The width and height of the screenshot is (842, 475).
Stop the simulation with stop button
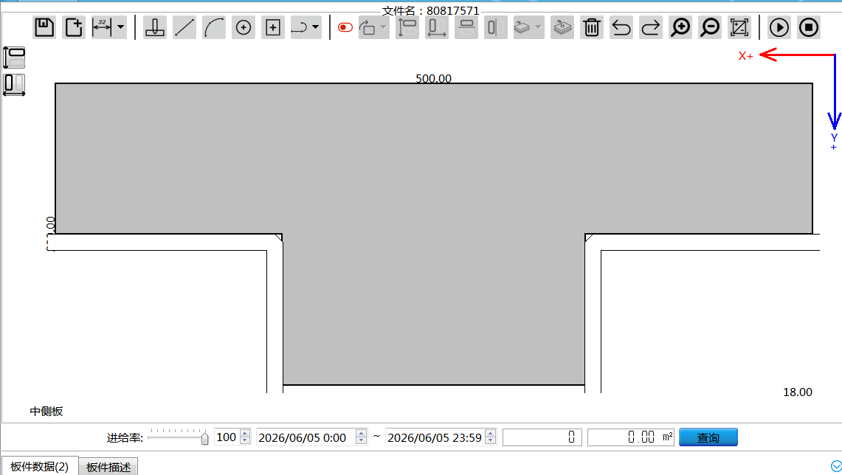[809, 27]
